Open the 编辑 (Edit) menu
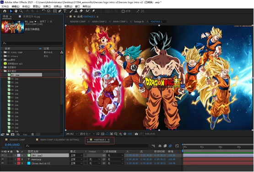This screenshot has height=172, width=254. pyautogui.click(x=16, y=6)
